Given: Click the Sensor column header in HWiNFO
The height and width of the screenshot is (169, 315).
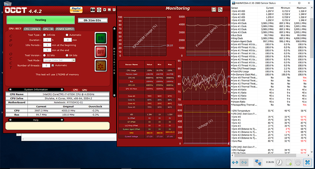Looking at the screenshot, I should [x=234, y=8].
